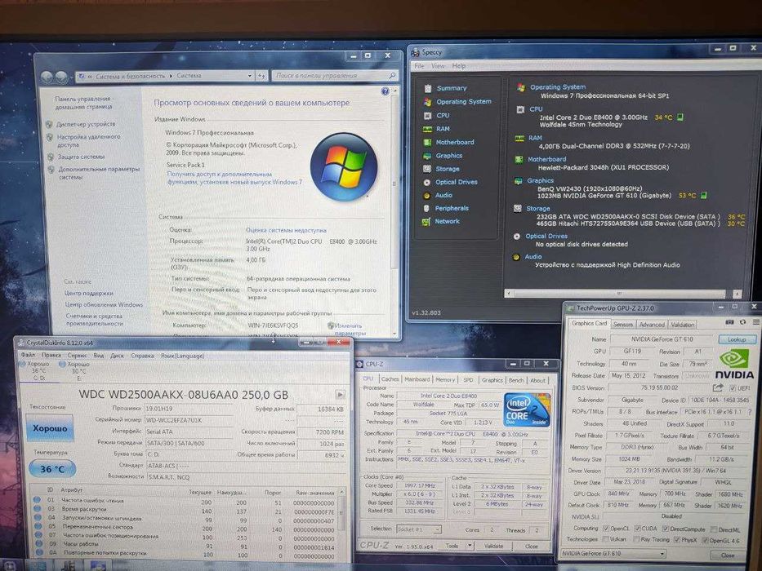Toggle the Vulkan checkbox in GPU-Z

(x=605, y=539)
